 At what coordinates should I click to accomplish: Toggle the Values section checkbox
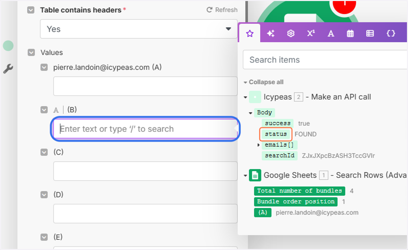click(31, 53)
